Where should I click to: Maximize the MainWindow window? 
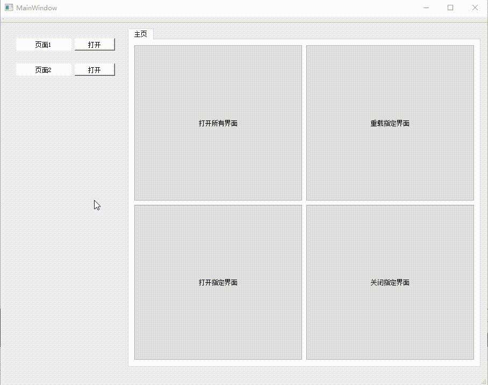coord(450,8)
